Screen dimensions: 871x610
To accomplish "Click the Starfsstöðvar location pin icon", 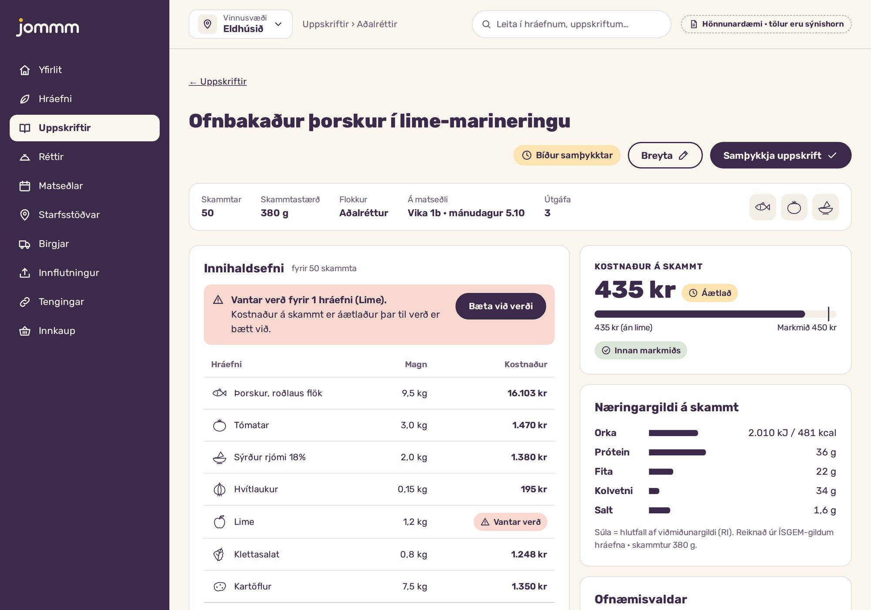I will tap(25, 215).
